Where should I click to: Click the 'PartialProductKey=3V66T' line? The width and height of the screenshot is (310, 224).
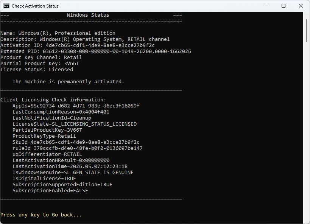pos(47,130)
